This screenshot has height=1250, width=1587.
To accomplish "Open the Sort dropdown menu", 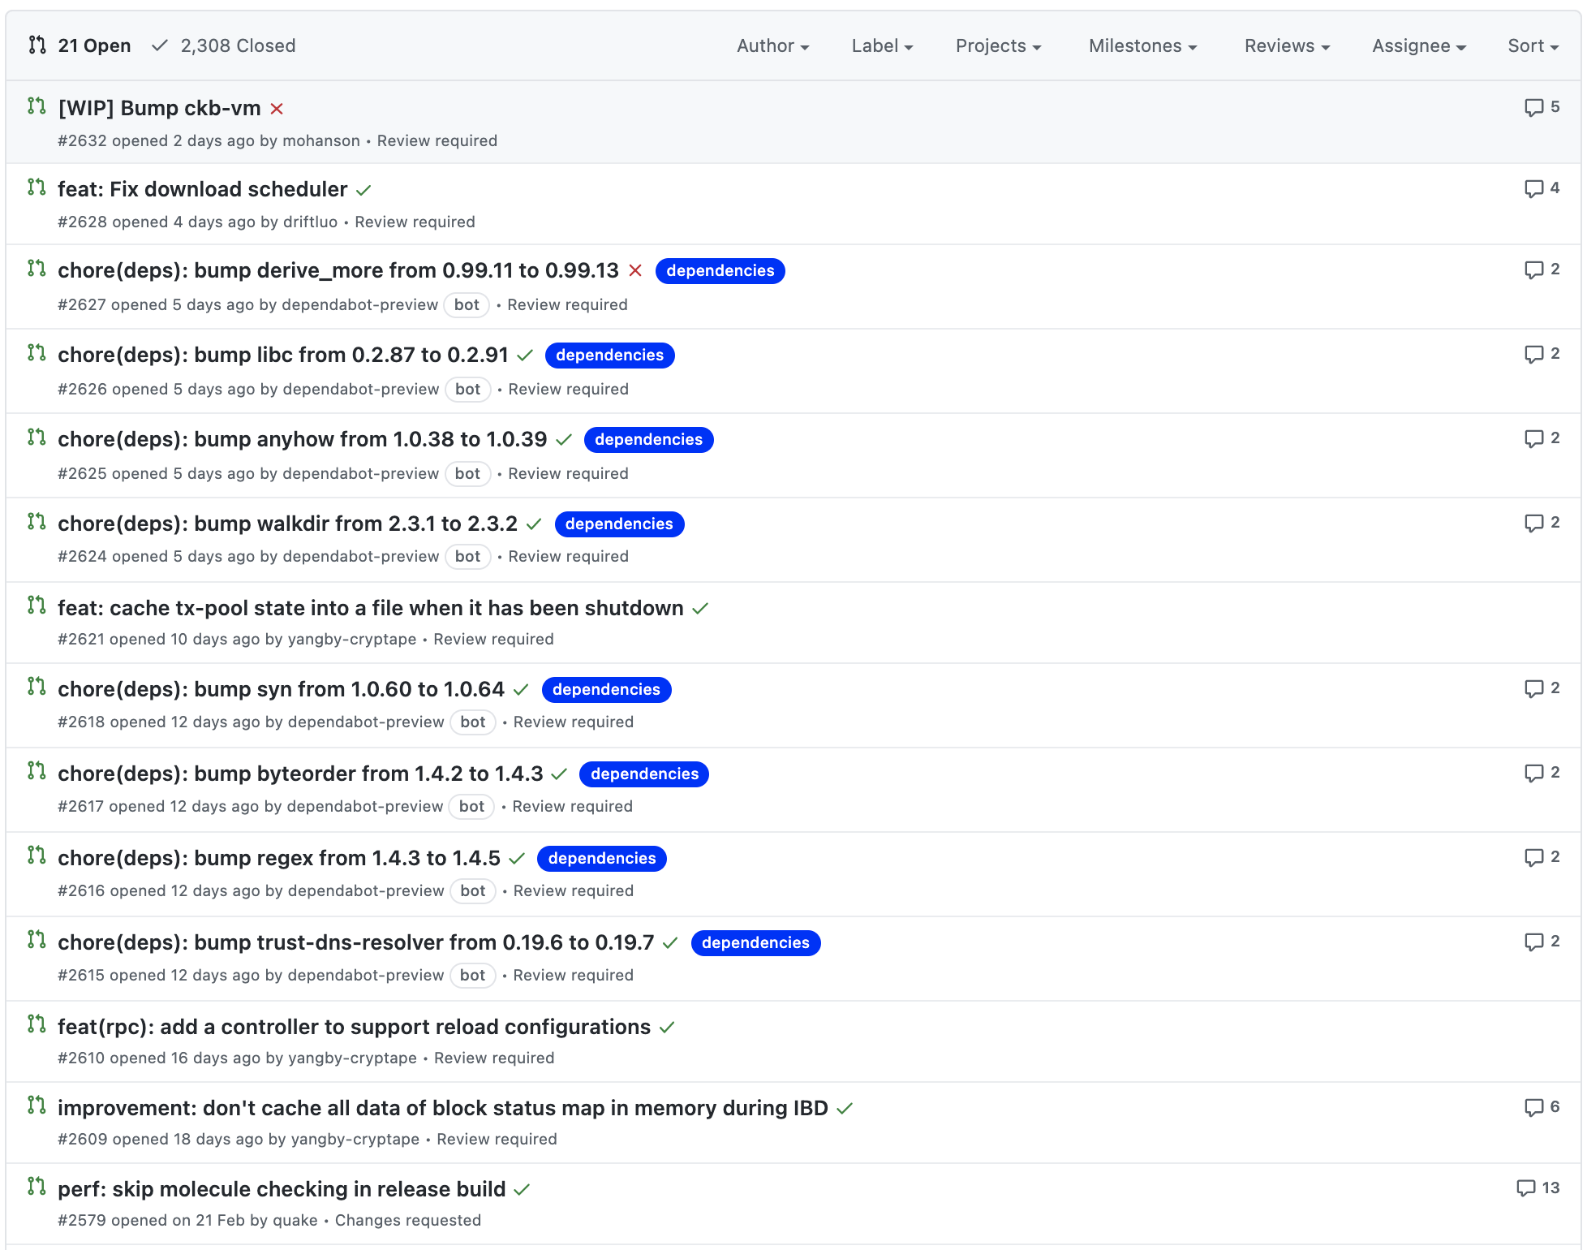I will point(1533,45).
